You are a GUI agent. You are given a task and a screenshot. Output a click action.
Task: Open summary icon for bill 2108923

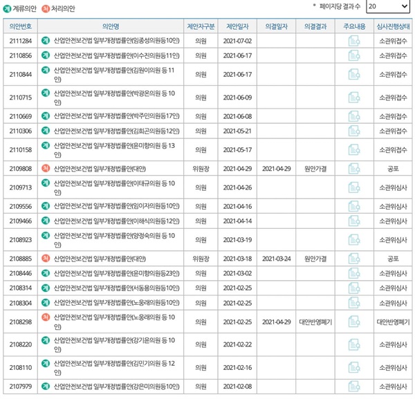tap(354, 240)
